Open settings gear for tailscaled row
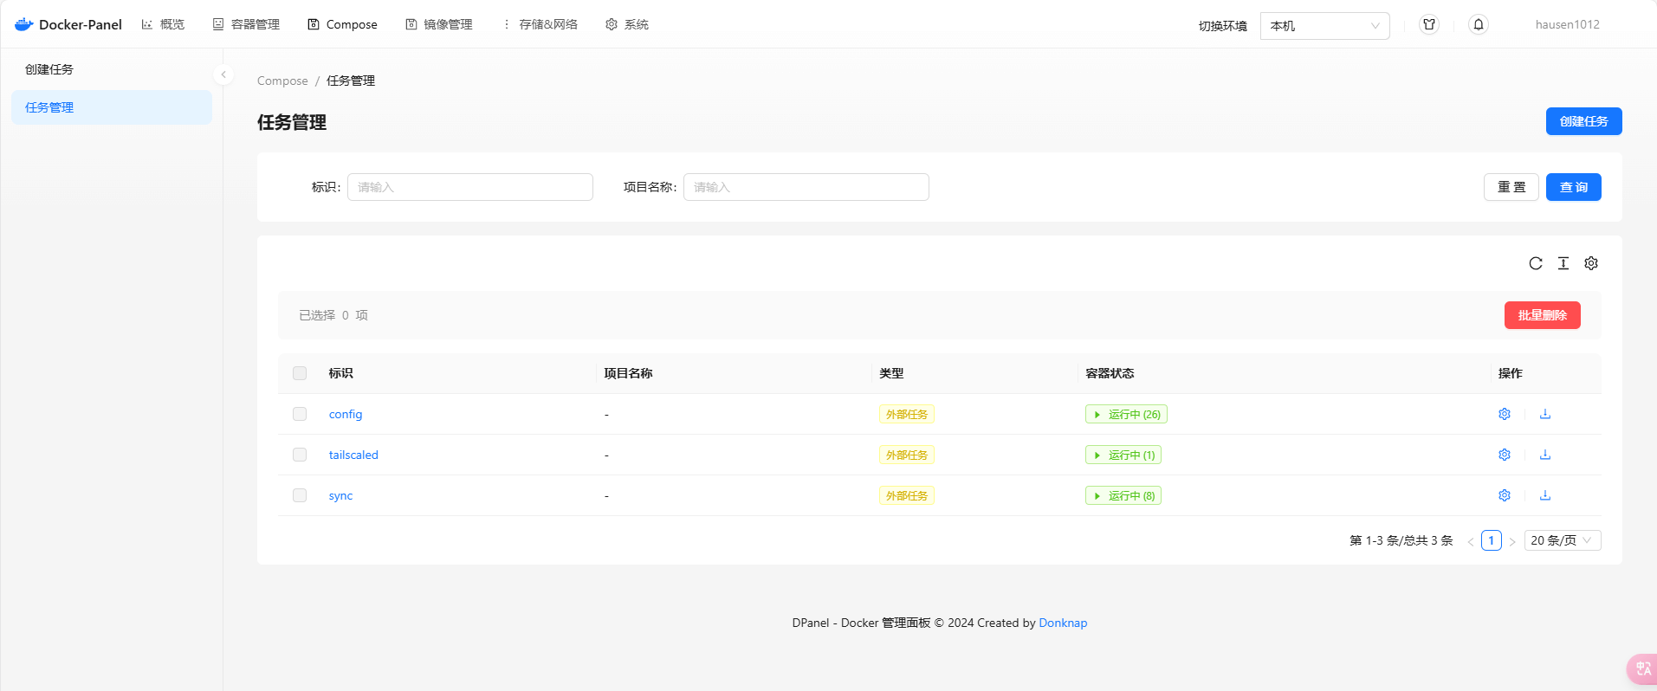This screenshot has height=691, width=1657. [x=1505, y=455]
